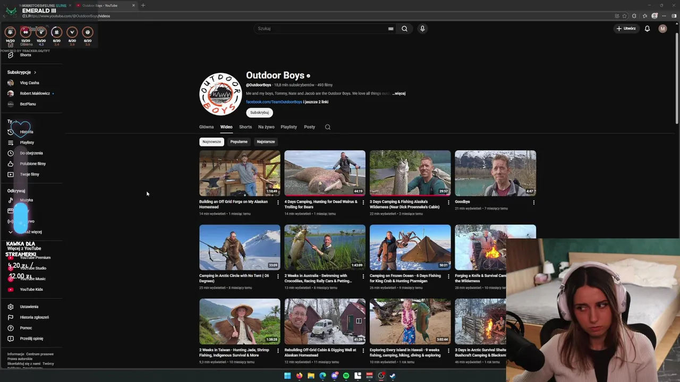Screen dimensions: 680x382
Task: Open options for Rebuilding Off-Grid Cabin video
Action: (x=363, y=350)
